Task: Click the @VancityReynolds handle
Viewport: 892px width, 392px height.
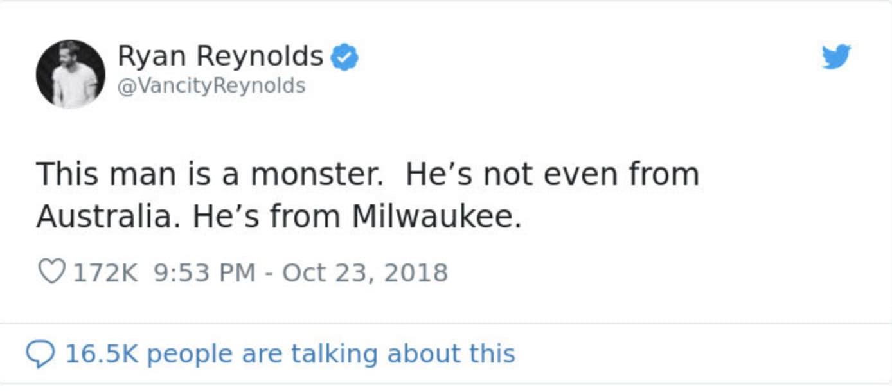Action: pos(211,85)
